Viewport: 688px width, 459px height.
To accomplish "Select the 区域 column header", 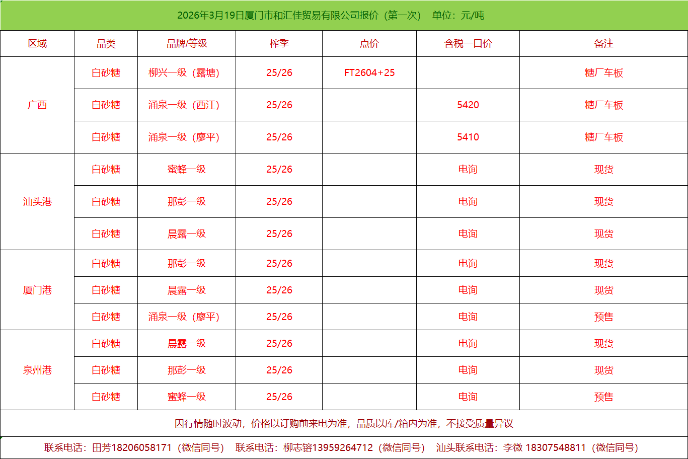I will click(x=37, y=44).
